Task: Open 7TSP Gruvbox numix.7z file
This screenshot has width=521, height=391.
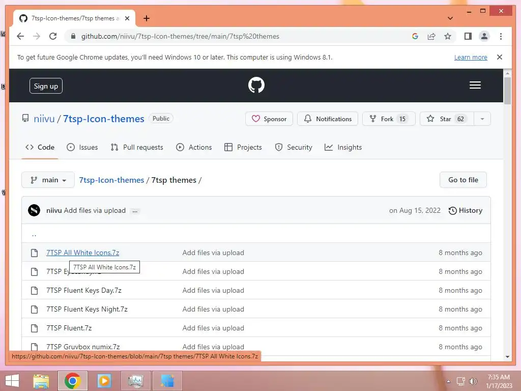Action: click(83, 347)
